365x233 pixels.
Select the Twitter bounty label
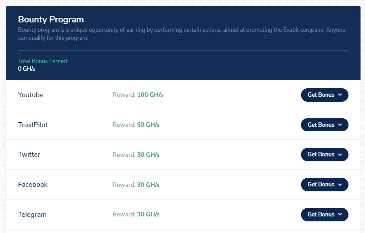tap(29, 155)
